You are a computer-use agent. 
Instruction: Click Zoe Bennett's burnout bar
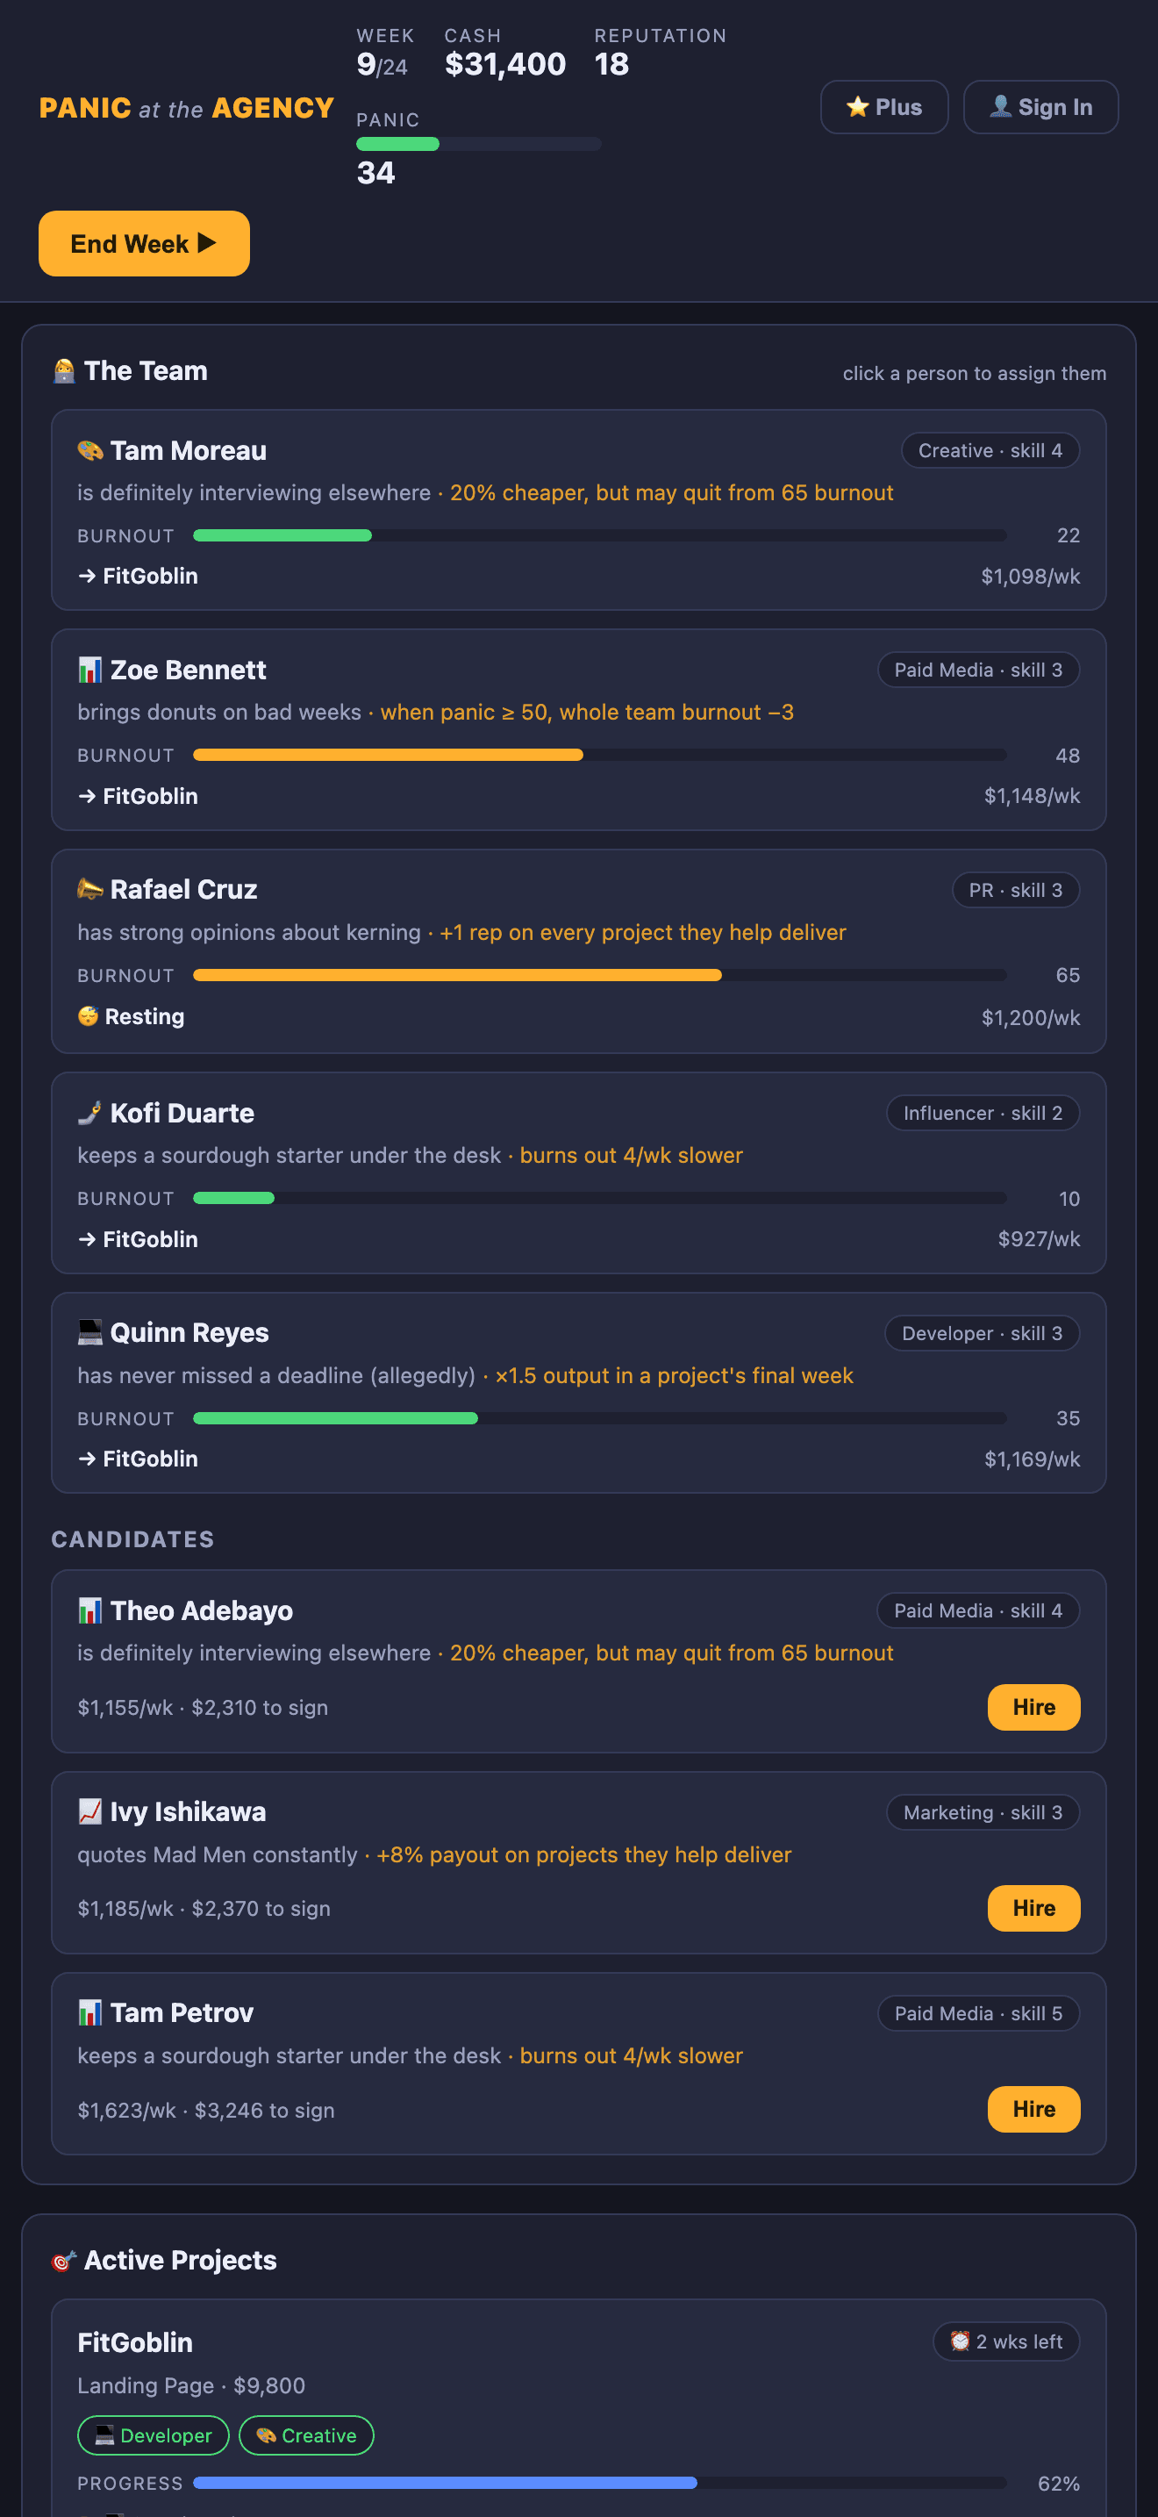click(x=599, y=756)
